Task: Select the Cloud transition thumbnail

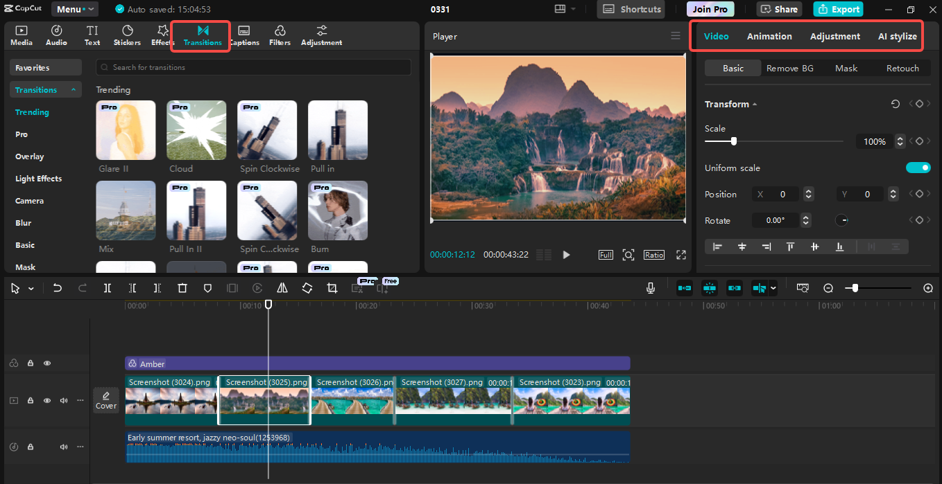Action: [196, 129]
